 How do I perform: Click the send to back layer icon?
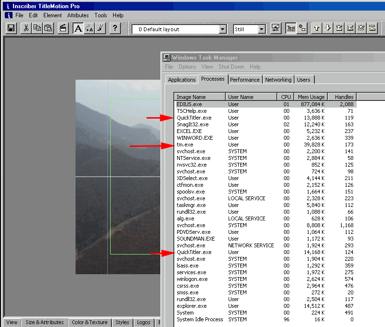(350, 28)
